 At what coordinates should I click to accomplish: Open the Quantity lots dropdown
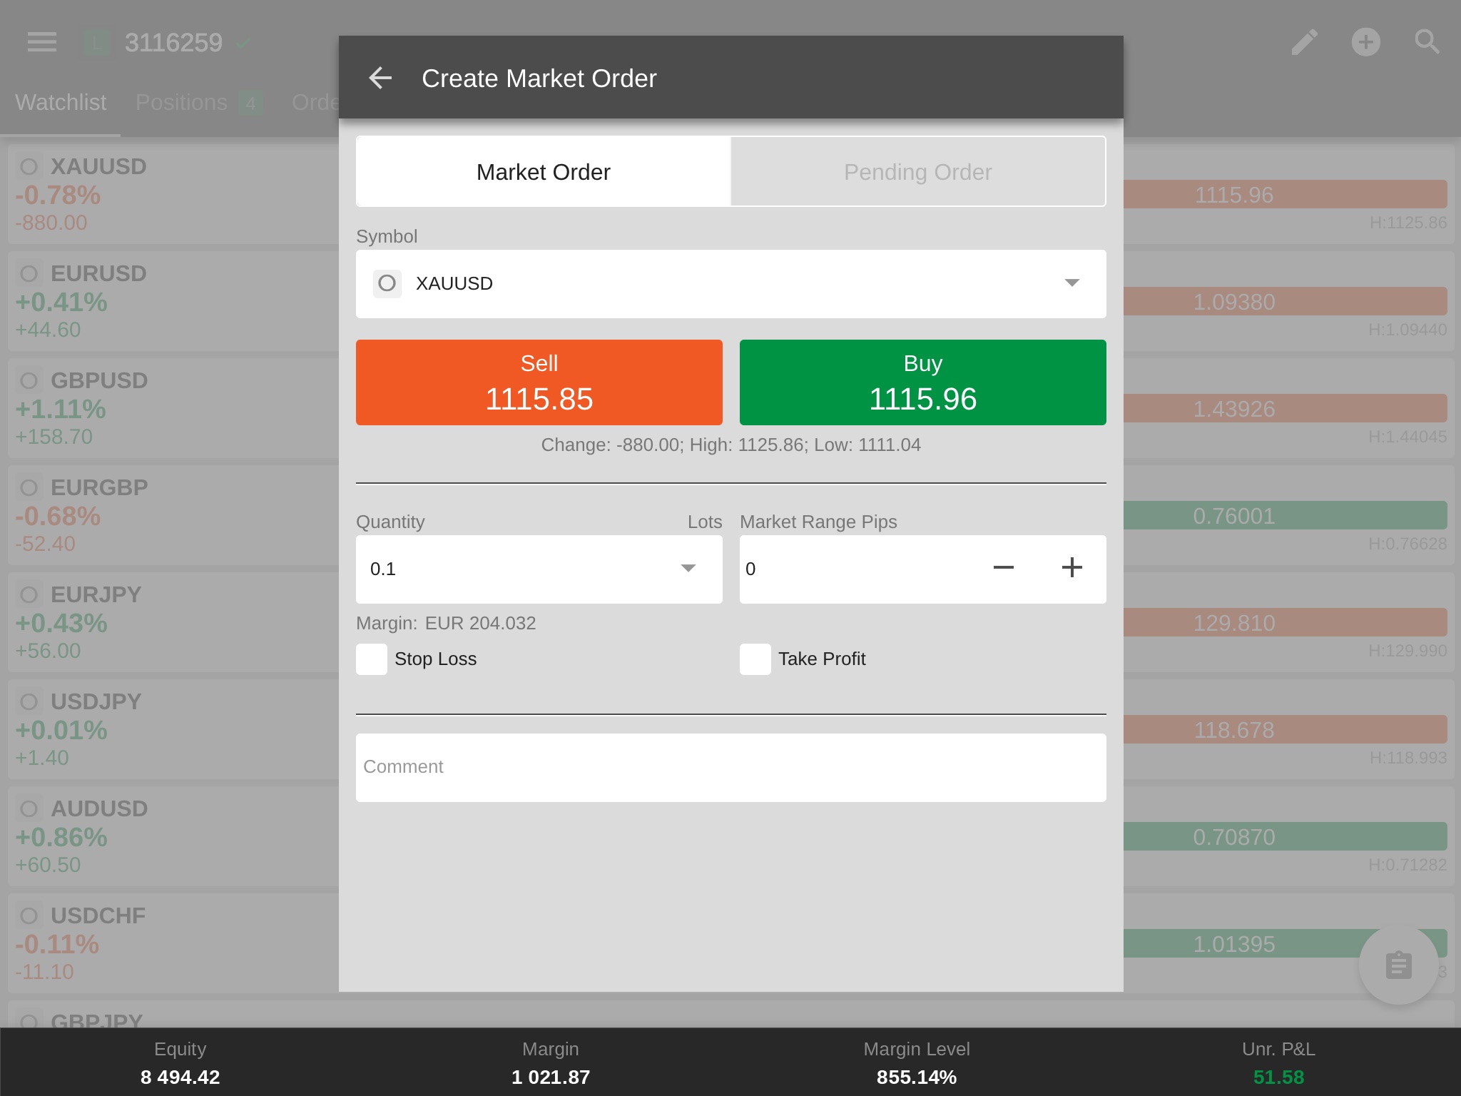point(688,569)
